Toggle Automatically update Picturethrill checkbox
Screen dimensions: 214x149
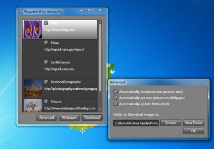coord(115,104)
